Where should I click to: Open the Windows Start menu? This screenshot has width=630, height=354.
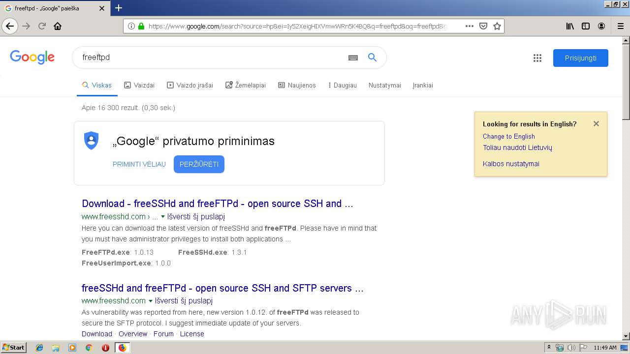click(14, 347)
